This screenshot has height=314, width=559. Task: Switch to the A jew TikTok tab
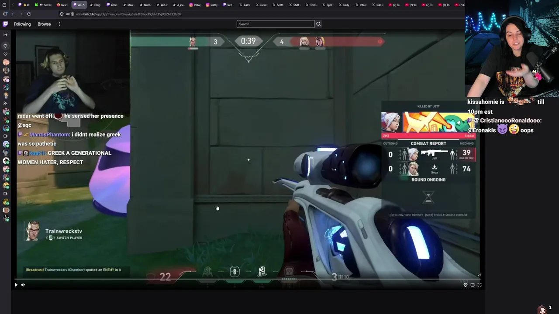pyautogui.click(x=178, y=5)
